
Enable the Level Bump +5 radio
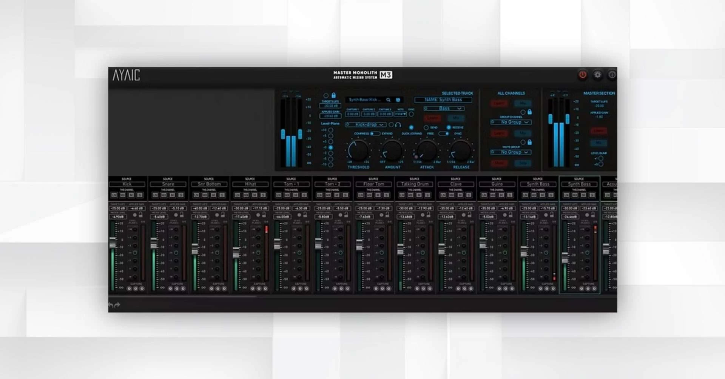coord(601,164)
